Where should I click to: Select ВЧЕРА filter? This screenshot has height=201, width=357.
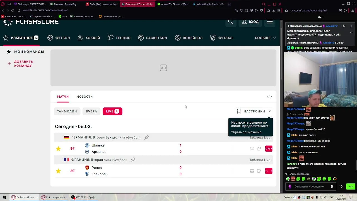click(91, 111)
